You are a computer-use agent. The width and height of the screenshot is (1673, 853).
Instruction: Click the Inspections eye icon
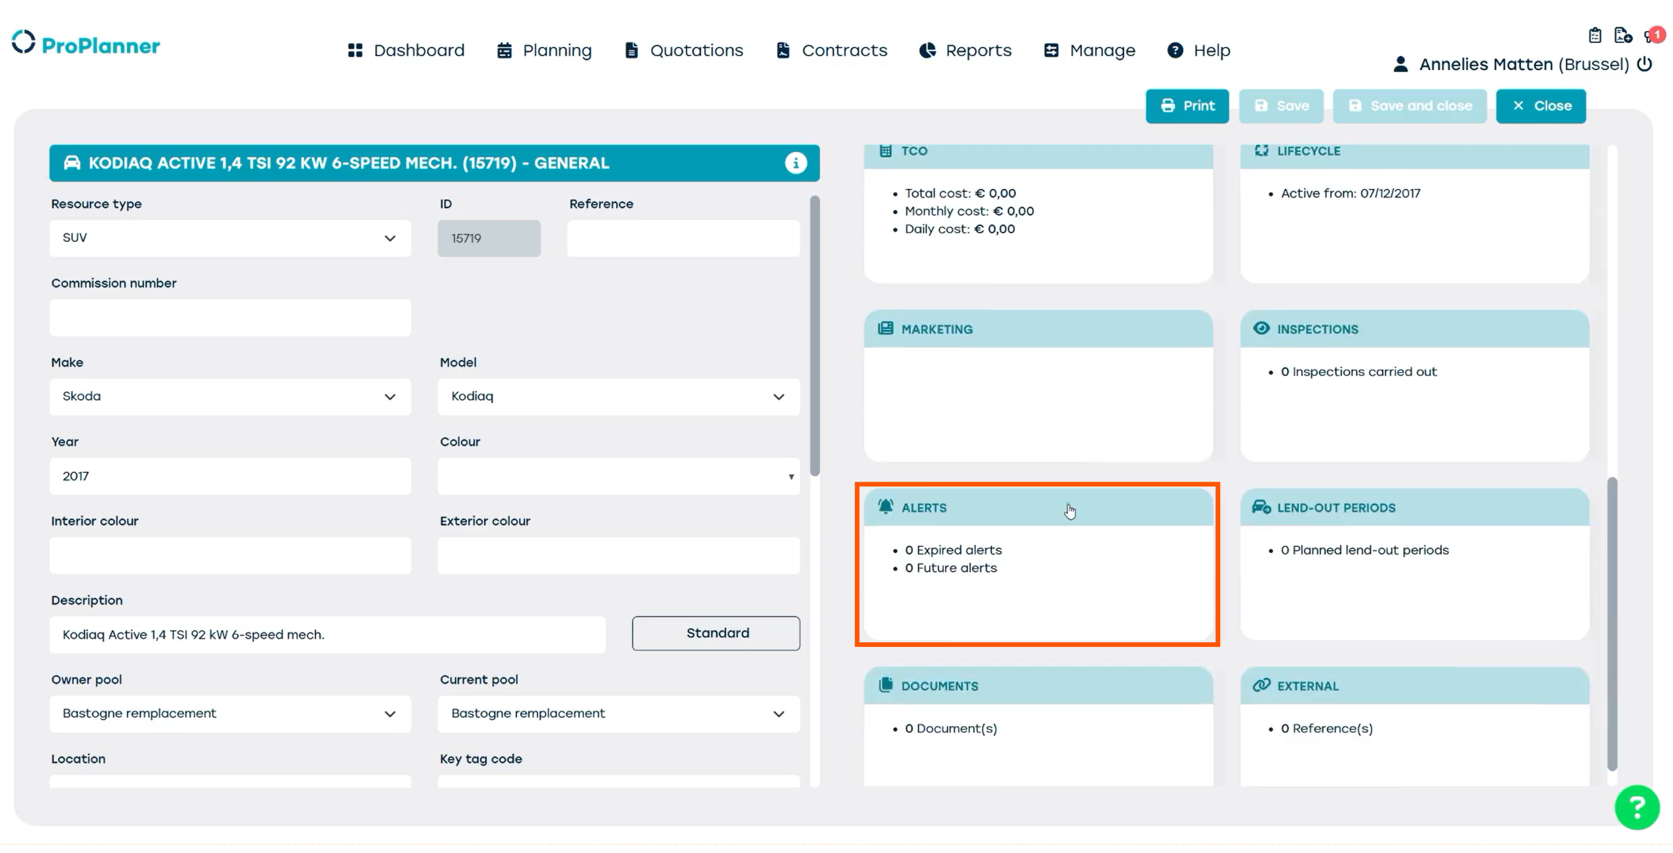[x=1261, y=328]
